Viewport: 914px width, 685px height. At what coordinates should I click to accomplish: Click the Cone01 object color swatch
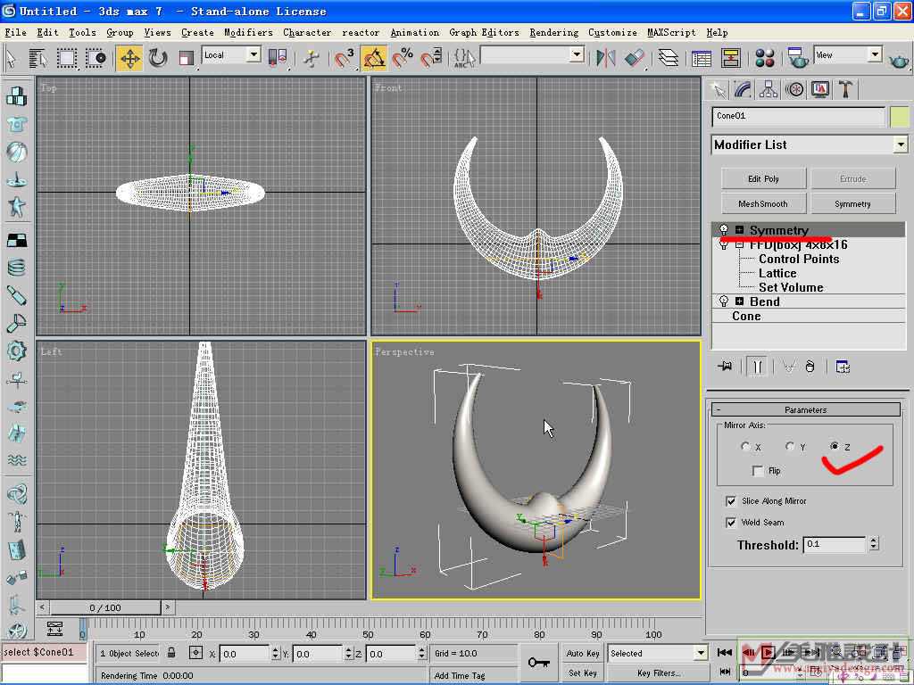[x=899, y=116]
